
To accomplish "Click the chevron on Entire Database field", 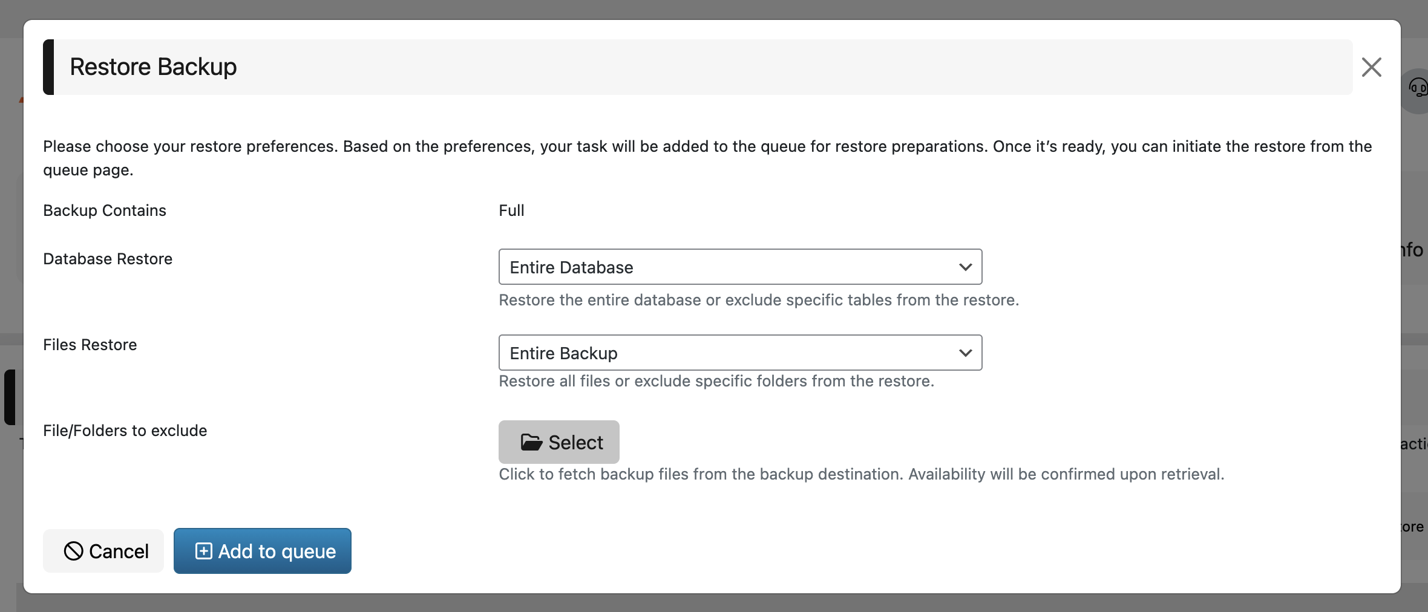I will tap(965, 267).
